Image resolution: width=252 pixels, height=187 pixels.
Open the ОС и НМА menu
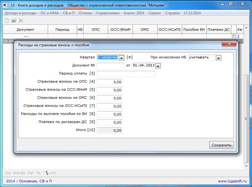[50, 13]
